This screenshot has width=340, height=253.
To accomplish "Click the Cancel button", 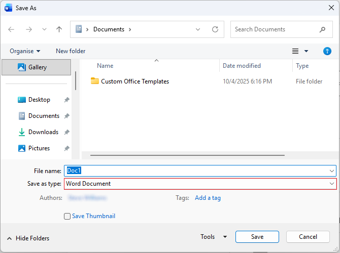I will 308,237.
